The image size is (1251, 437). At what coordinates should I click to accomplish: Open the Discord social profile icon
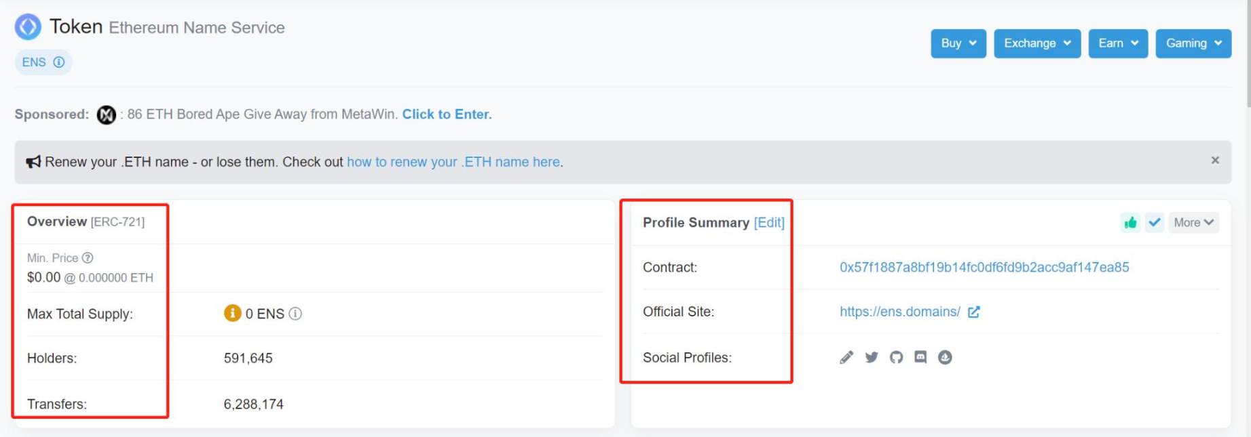click(920, 357)
